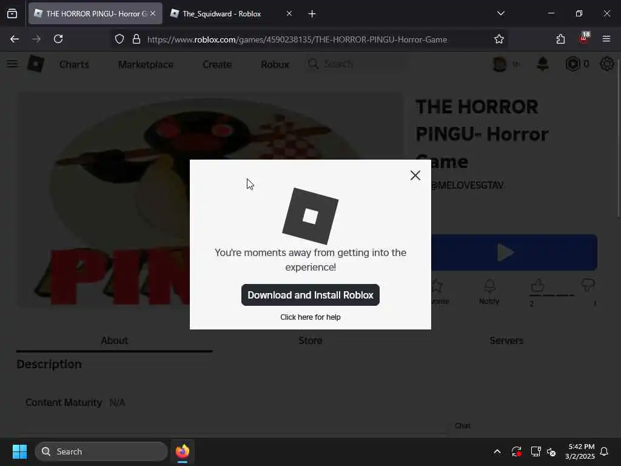Open Create page
621x466 pixels.
coord(217,64)
